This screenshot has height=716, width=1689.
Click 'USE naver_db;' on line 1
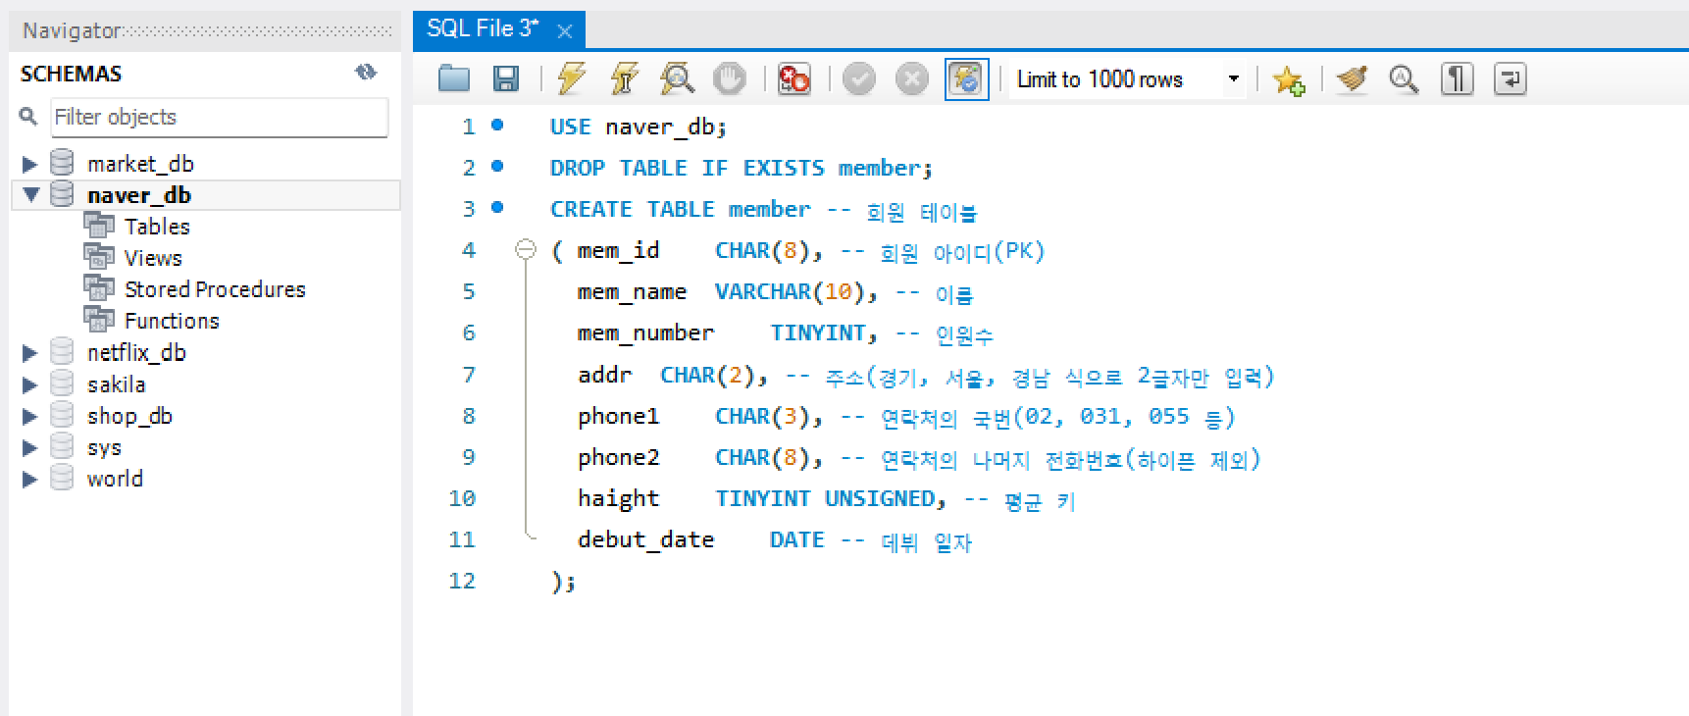[x=639, y=127]
